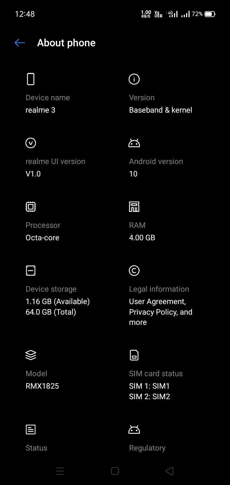The height and width of the screenshot is (485, 230).
Task: Tap the copyright icon for Legal information
Action: [x=134, y=271]
